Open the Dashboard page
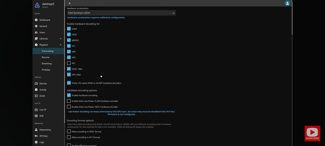Viewport: 325px width, 146px height. 48,20
